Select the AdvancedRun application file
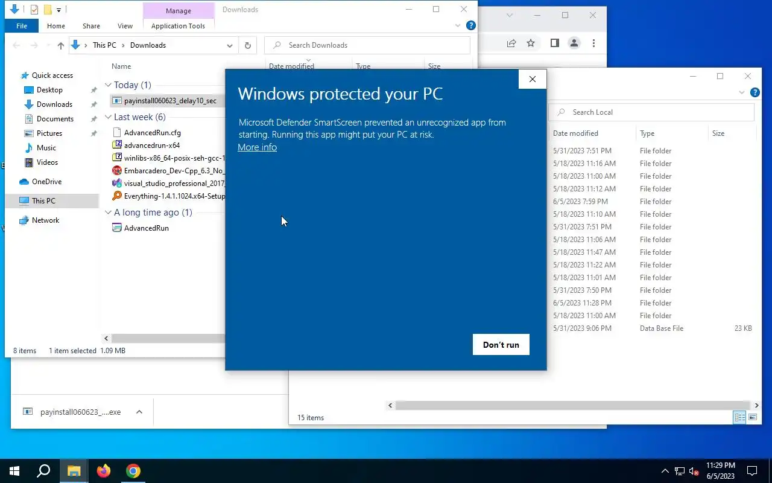Screen dimensions: 772x483 [x=146, y=228]
